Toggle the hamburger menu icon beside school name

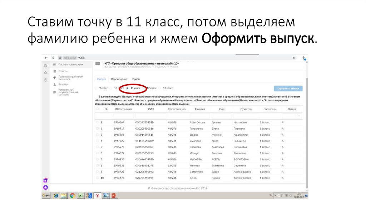click(98, 64)
